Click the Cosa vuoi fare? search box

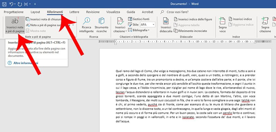click(x=177, y=12)
